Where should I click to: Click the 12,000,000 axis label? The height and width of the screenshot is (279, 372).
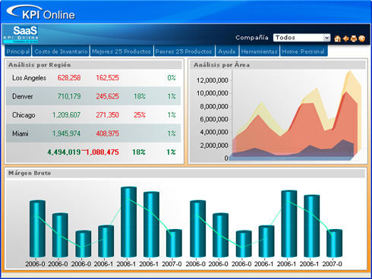click(x=213, y=80)
